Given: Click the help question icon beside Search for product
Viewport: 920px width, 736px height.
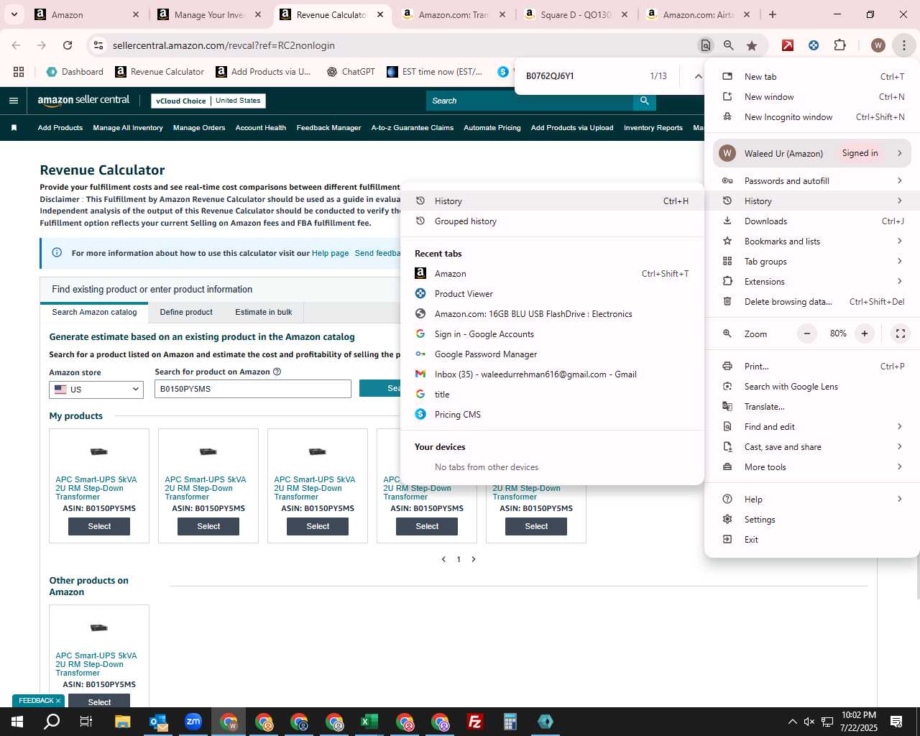Looking at the screenshot, I should coord(277,372).
